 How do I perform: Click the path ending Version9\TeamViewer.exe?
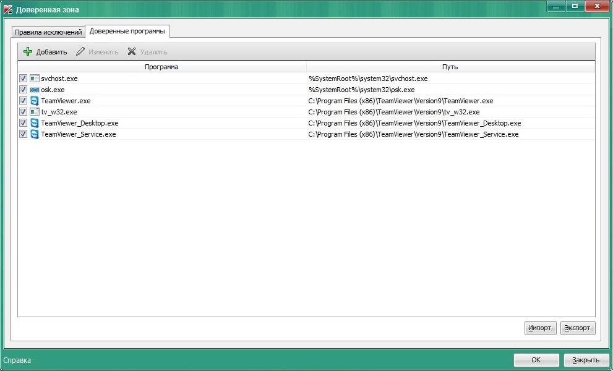tap(401, 101)
